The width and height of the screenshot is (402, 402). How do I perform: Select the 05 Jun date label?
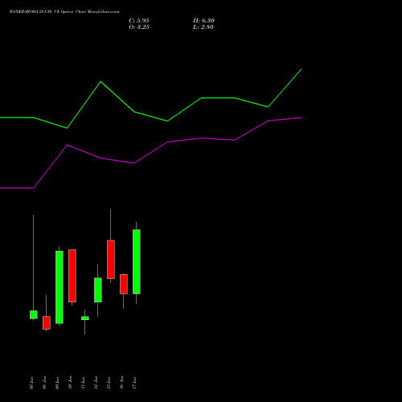pos(31,383)
